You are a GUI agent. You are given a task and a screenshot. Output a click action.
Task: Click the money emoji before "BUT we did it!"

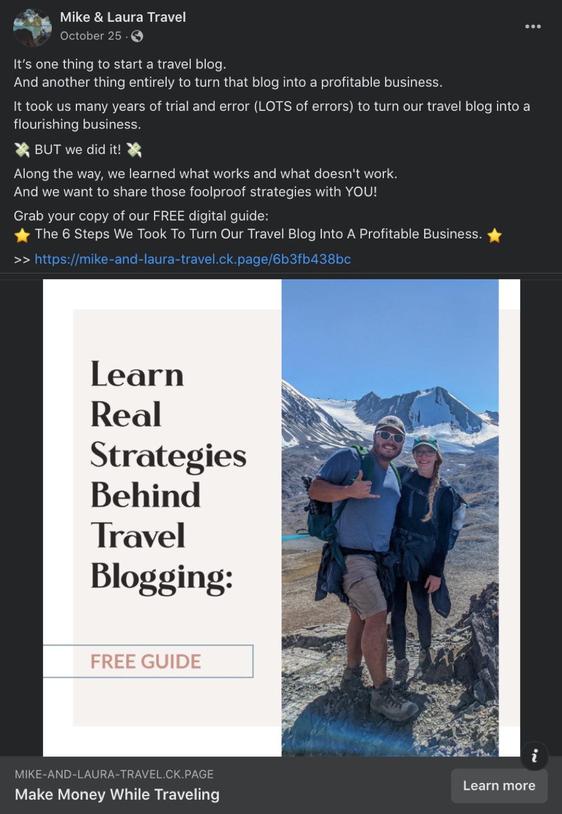[22, 150]
